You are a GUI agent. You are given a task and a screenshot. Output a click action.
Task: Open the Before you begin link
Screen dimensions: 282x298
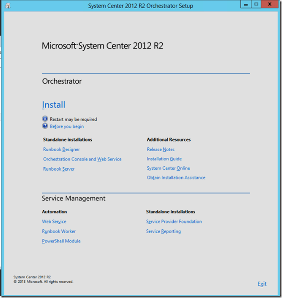pos(67,126)
